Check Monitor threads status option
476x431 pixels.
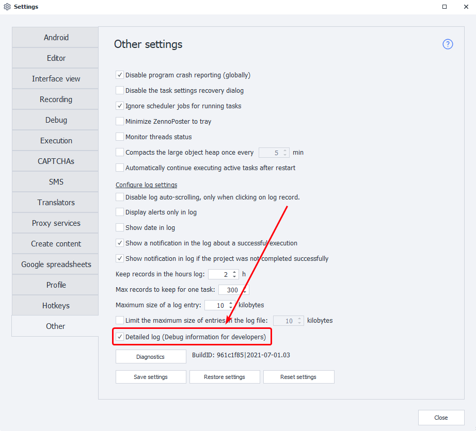(120, 137)
